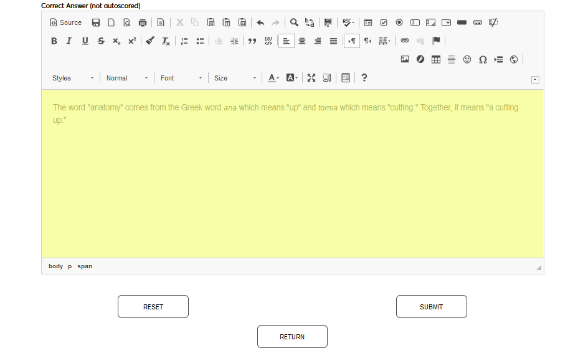Insert a bulleted list
The image size is (583, 353).
[x=200, y=41]
